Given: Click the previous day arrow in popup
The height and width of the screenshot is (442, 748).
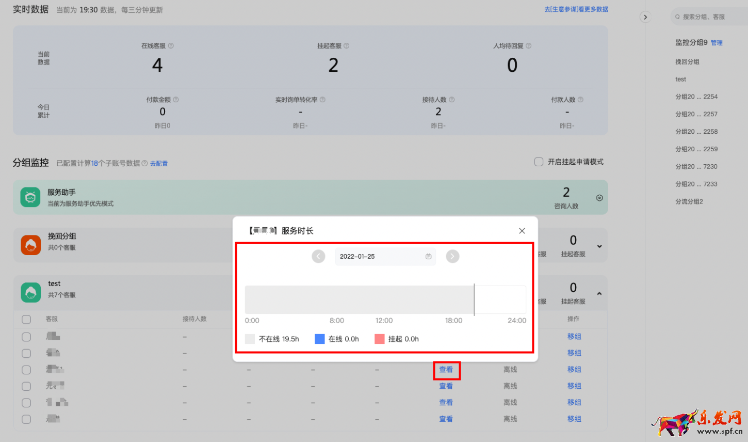Looking at the screenshot, I should [x=318, y=256].
